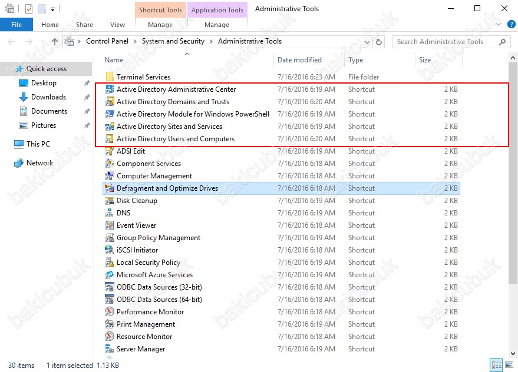Select the Microsoft Azure Services icon
The height and width of the screenshot is (372, 518).
click(110, 275)
